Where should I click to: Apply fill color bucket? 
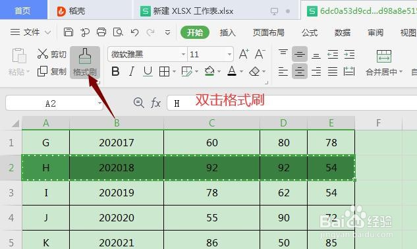point(209,71)
